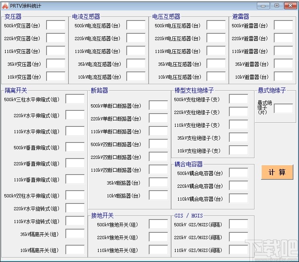Image resolution: width=299 pixels, height=262 pixels.
Task: Select the 220kV垂直伸缩式(组) field
Action: coord(75,163)
